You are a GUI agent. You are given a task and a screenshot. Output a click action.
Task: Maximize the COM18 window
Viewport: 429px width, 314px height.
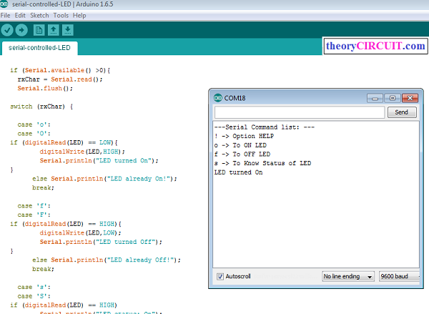coord(393,98)
